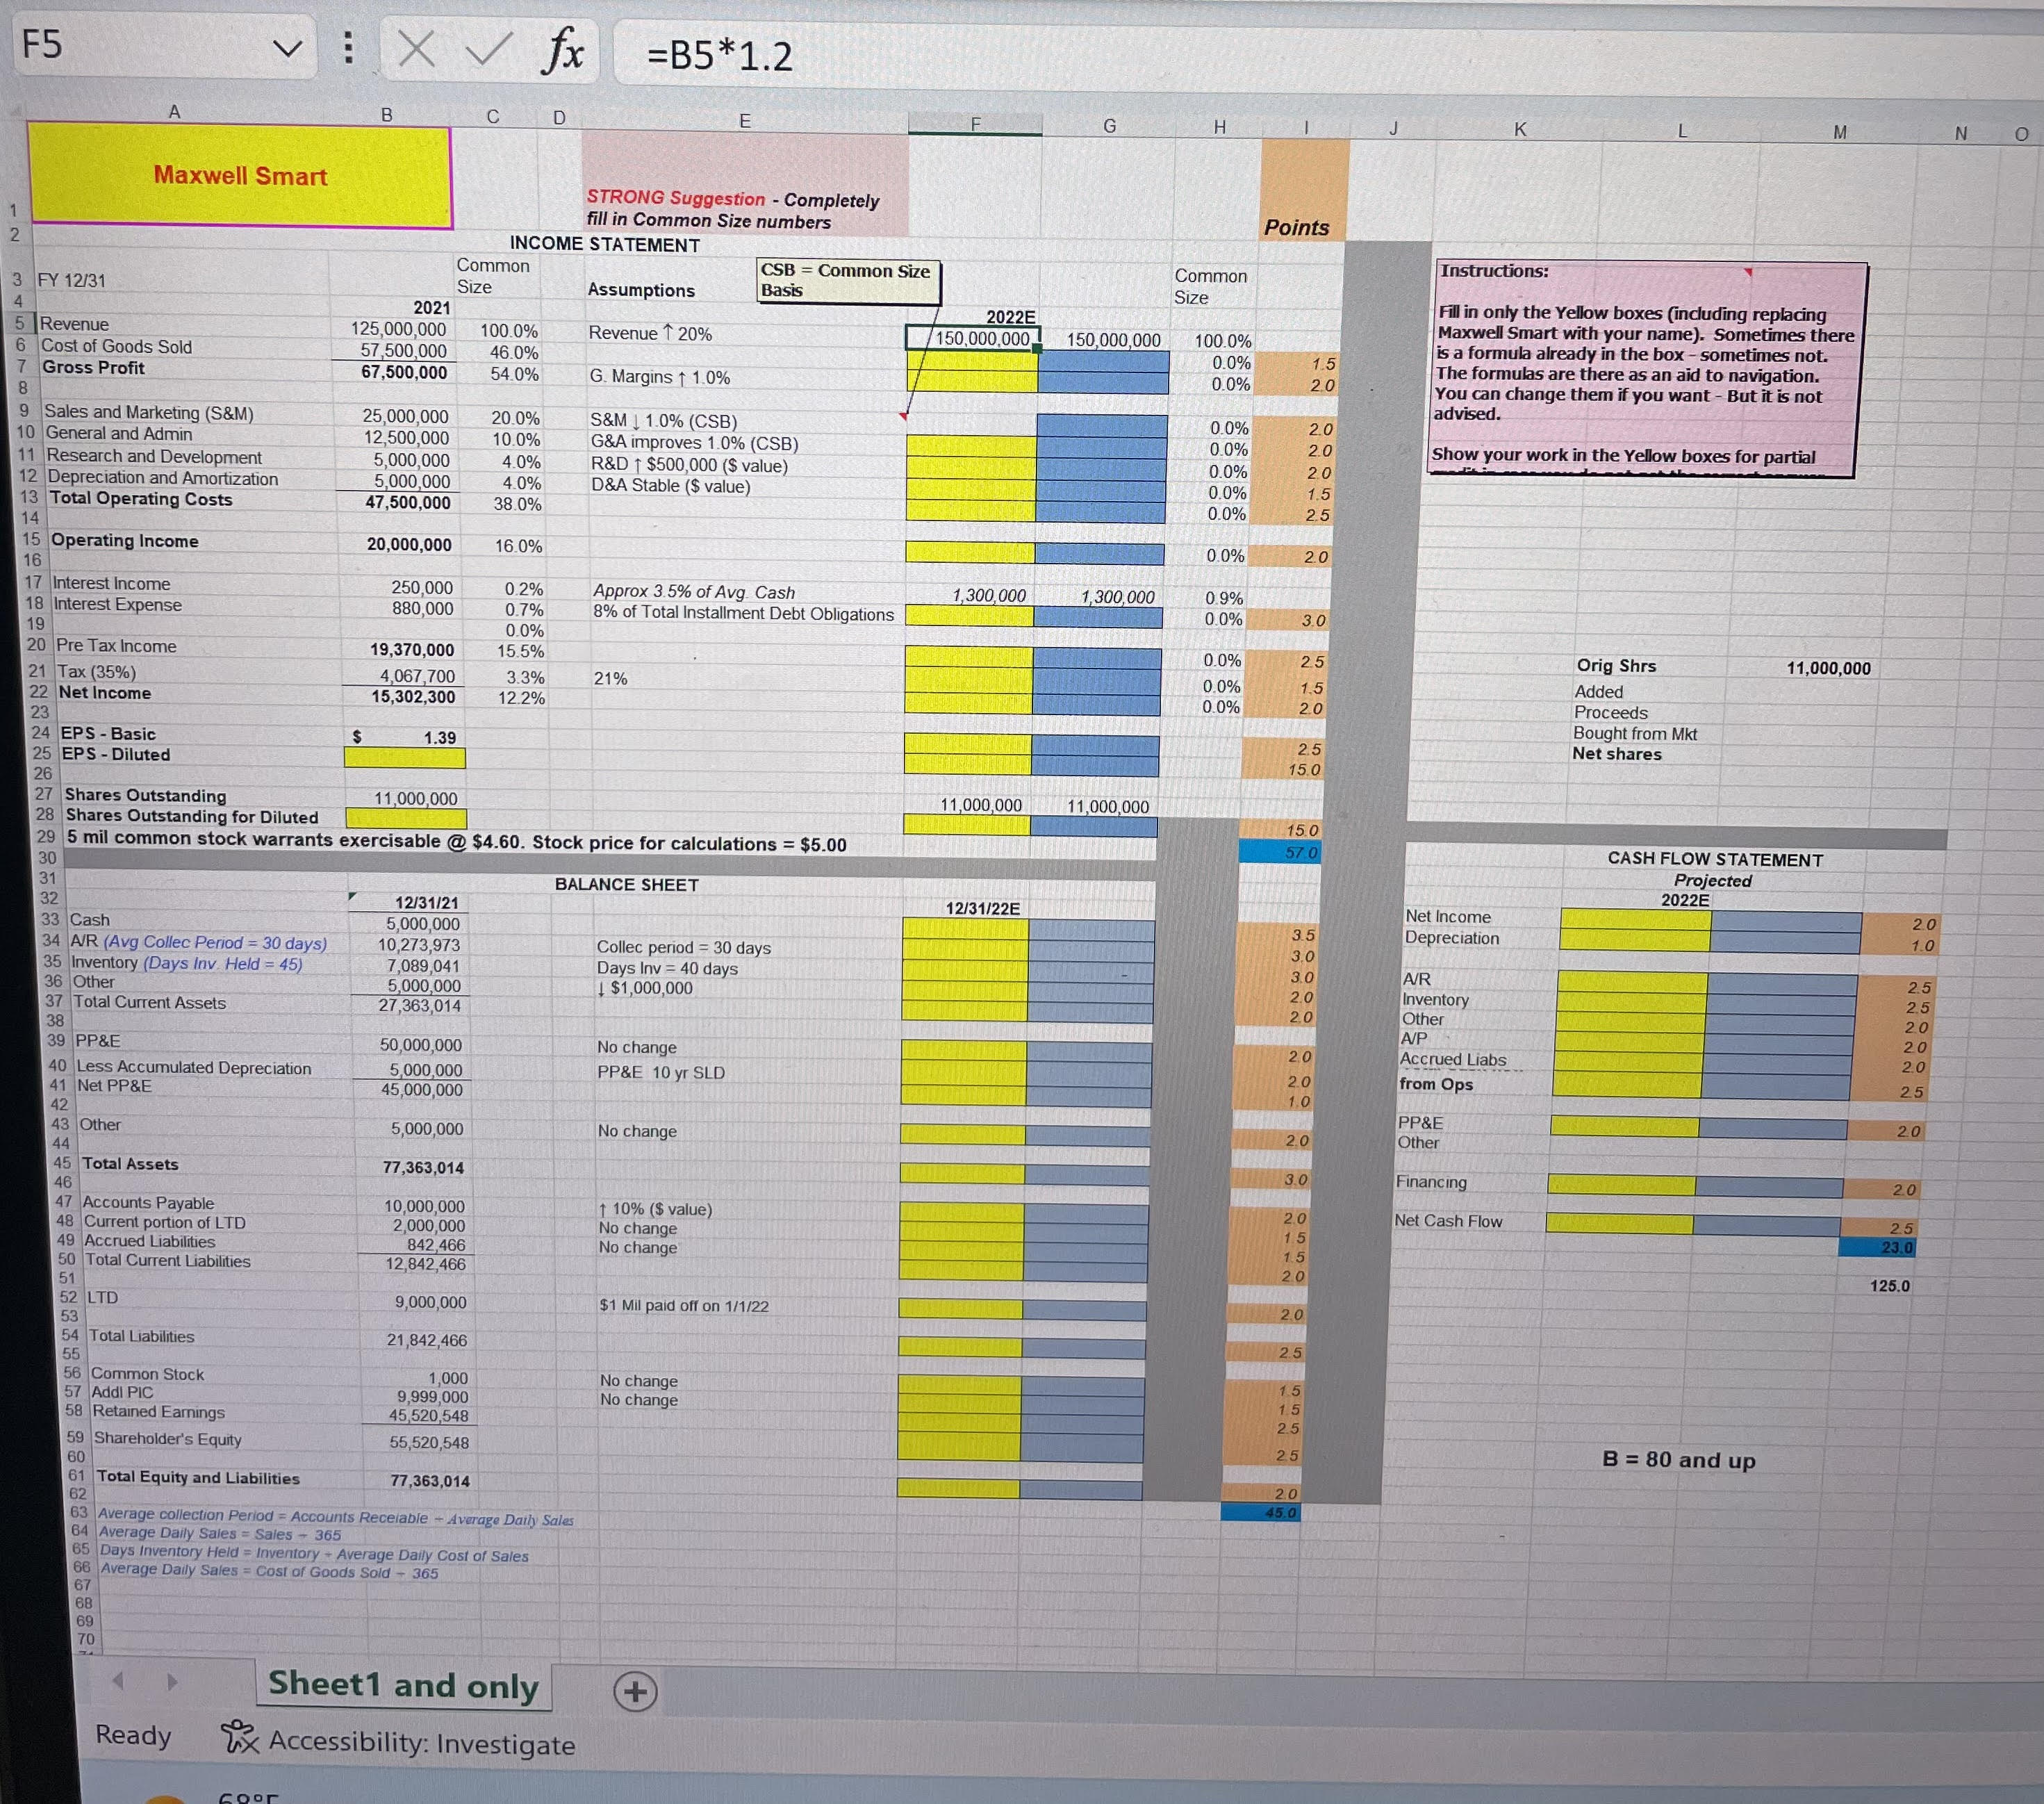Click the add new sheet plus icon
Viewport: 2044px width, 1804px height.
point(635,1692)
